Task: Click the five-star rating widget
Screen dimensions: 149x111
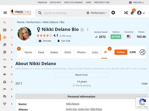Action: click(44, 36)
